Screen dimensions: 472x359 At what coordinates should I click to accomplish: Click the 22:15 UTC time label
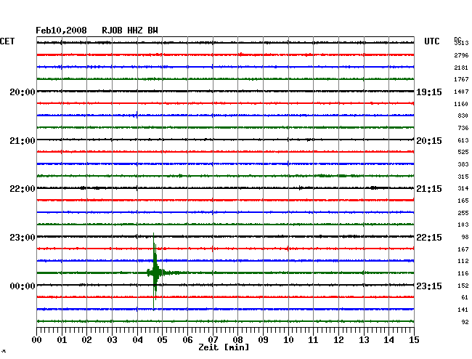pyautogui.click(x=429, y=238)
